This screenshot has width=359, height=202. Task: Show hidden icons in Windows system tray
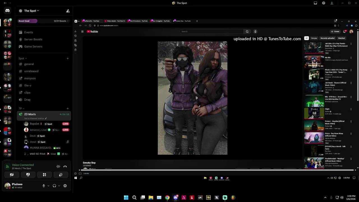coord(325,198)
